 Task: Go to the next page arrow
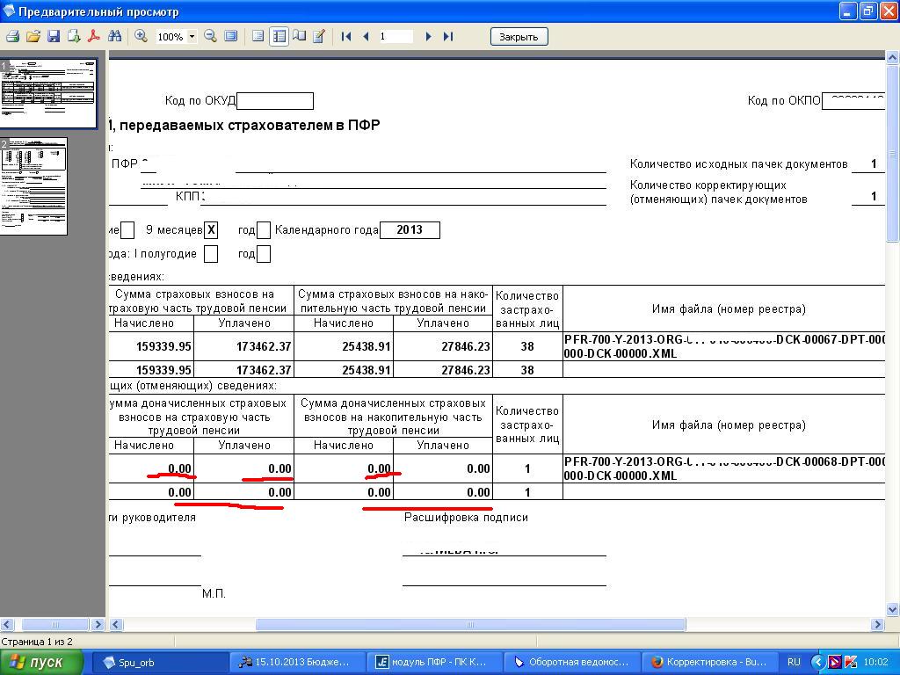point(428,37)
